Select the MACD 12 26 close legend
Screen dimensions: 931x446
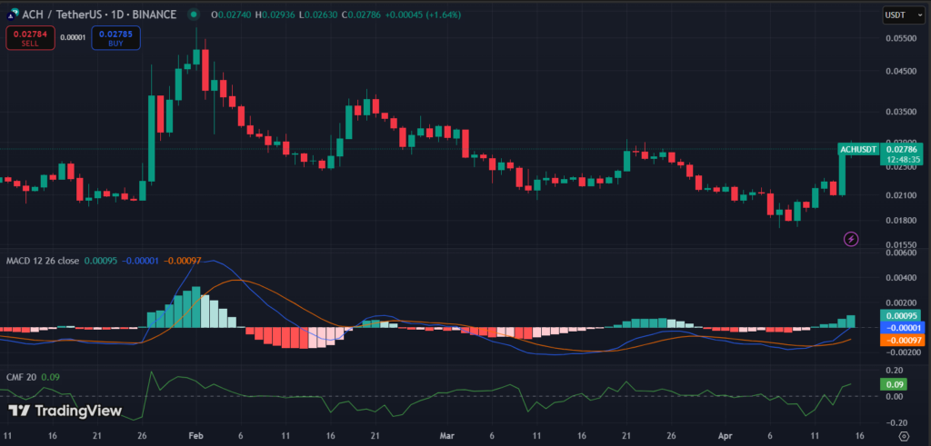[42, 261]
